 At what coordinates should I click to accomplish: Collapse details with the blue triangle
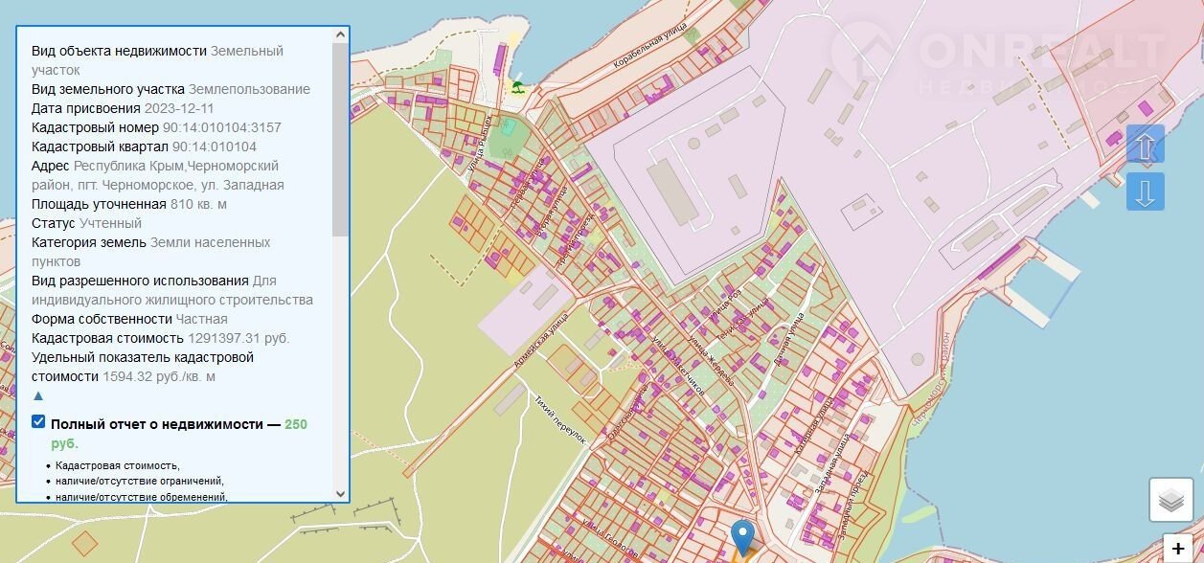[x=38, y=395]
